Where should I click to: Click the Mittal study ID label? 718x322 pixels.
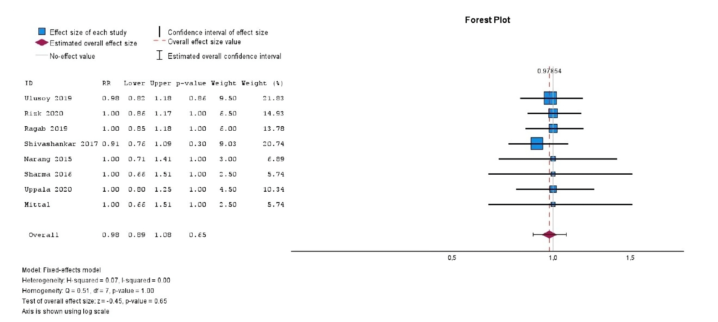(x=37, y=204)
